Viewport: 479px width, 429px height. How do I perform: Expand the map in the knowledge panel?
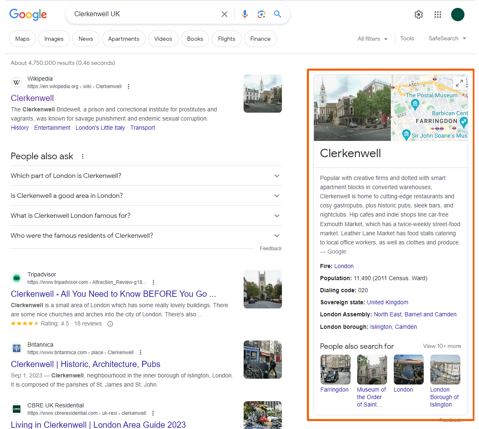pyautogui.click(x=459, y=83)
